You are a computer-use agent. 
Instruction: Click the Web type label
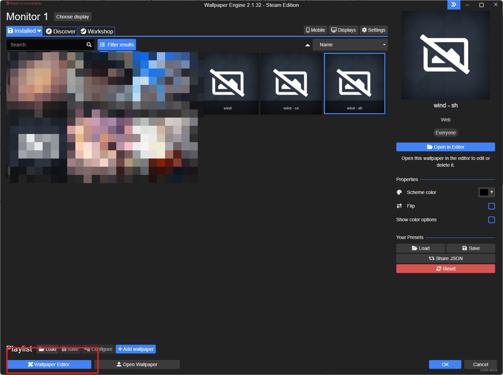coord(445,120)
